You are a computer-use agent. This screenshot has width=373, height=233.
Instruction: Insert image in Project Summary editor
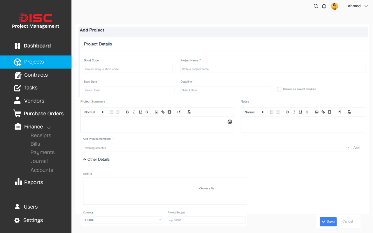156,112
